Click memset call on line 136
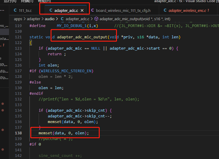This screenshot has height=159, width=219. pos(73,122)
